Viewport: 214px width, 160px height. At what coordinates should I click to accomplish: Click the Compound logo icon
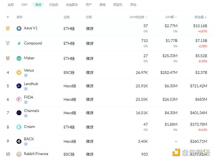click(x=19, y=43)
